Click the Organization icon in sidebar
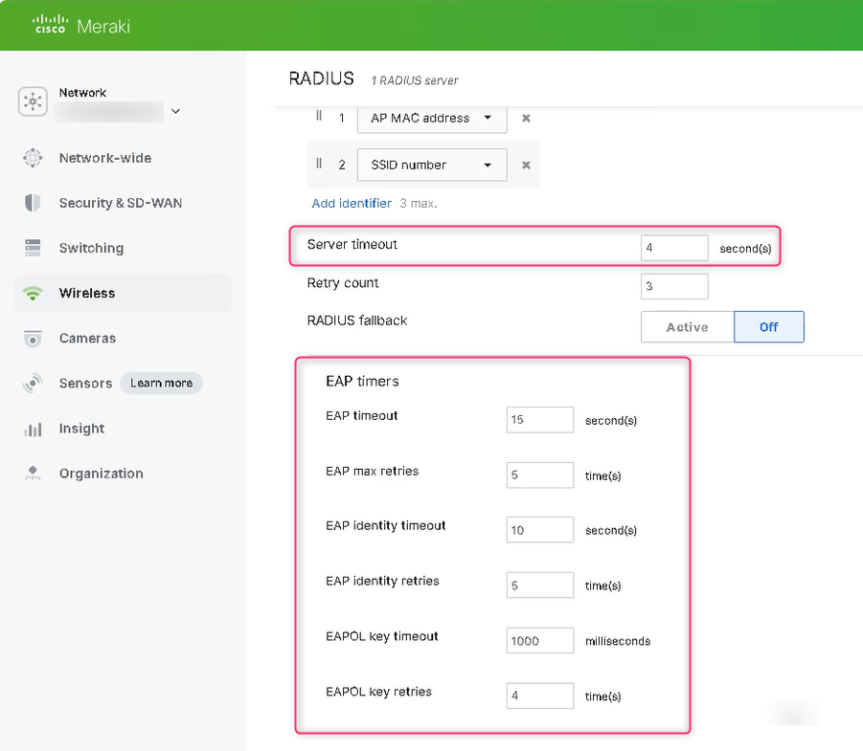The height and width of the screenshot is (751, 863). coord(33,474)
